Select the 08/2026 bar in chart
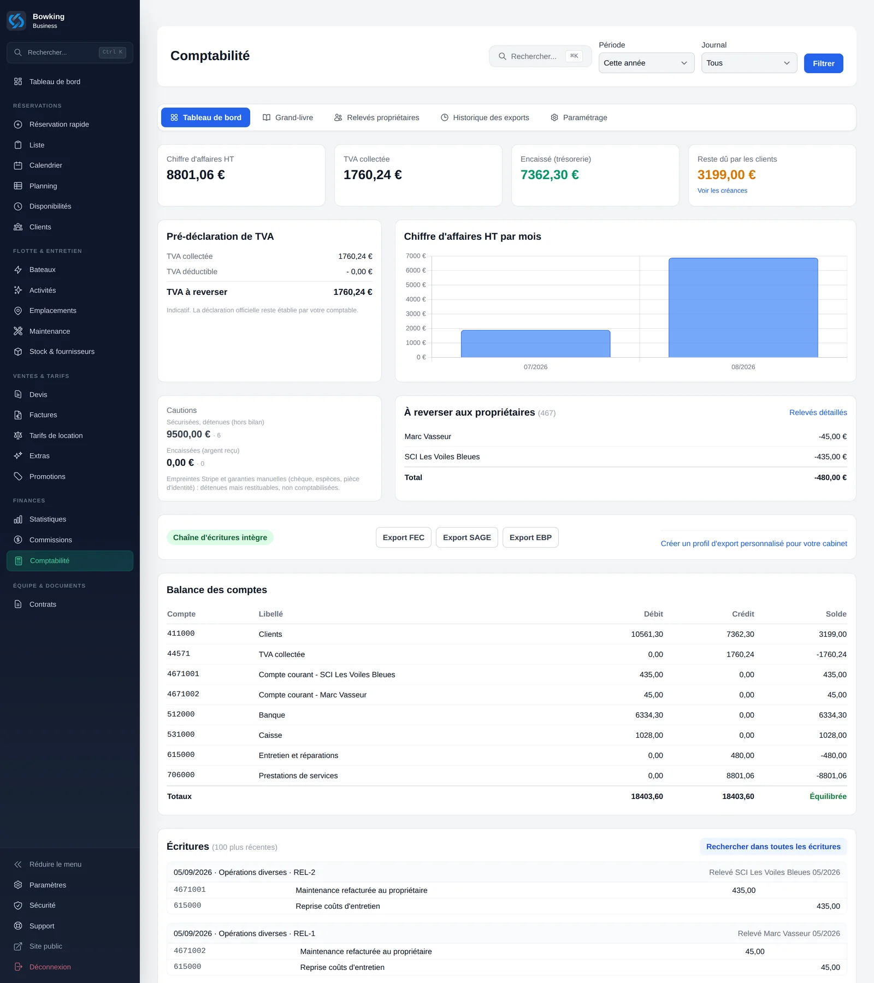The height and width of the screenshot is (983, 874). pyautogui.click(x=743, y=307)
